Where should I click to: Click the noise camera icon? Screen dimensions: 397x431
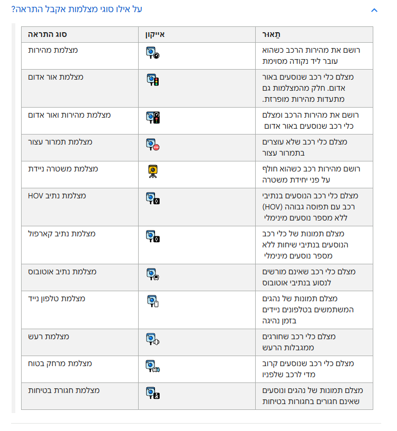coord(152,339)
